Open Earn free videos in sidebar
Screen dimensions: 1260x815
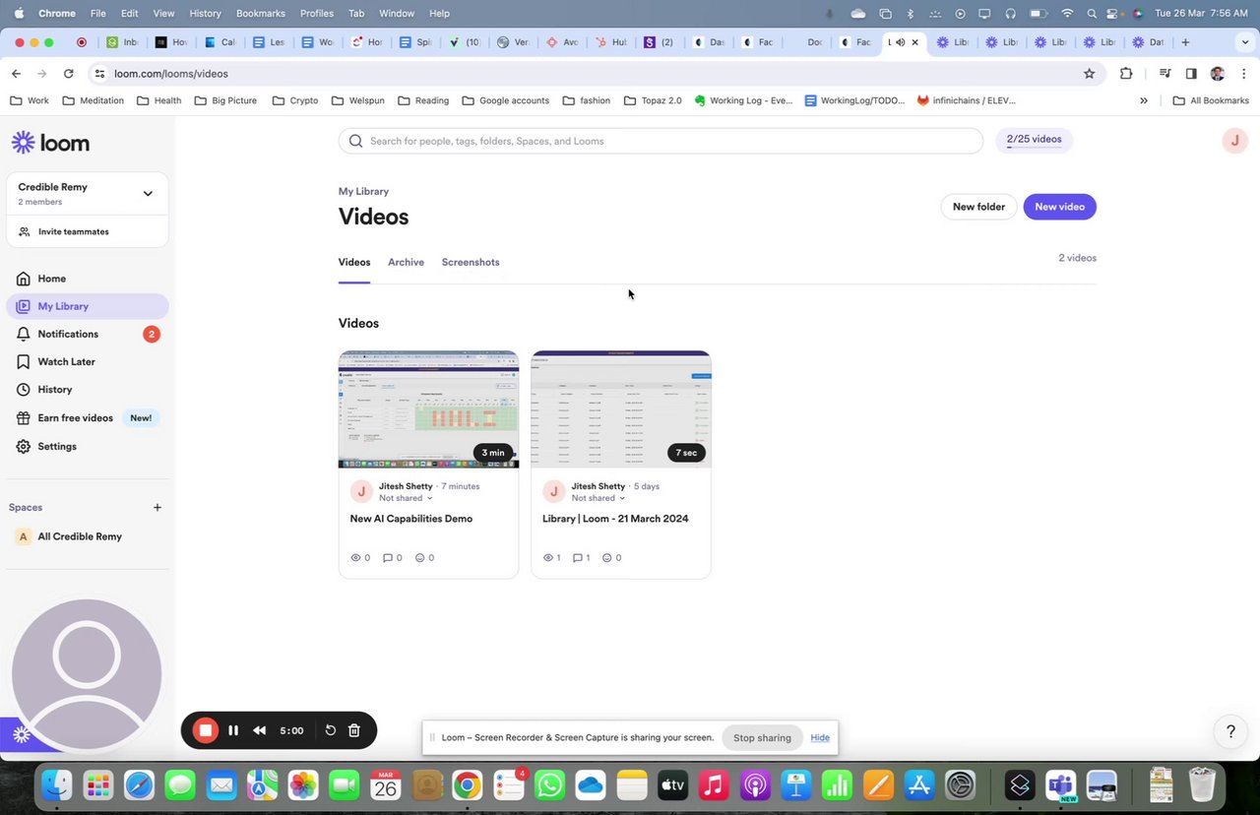pos(75,417)
